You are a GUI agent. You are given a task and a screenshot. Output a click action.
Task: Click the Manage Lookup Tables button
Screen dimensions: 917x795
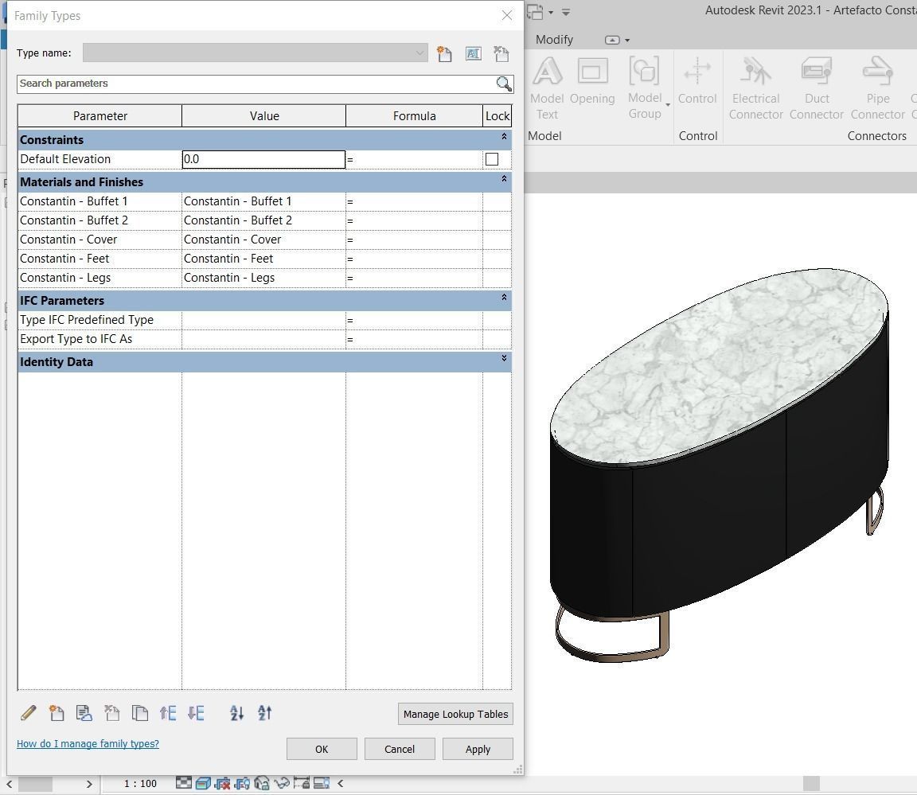pyautogui.click(x=455, y=714)
